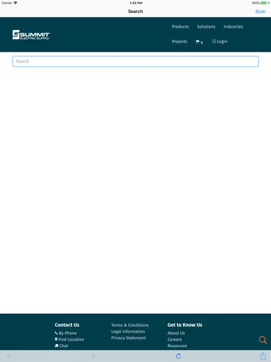This screenshot has height=362, width=271.
Task: Open Resources link in footer
Action: [177, 345]
